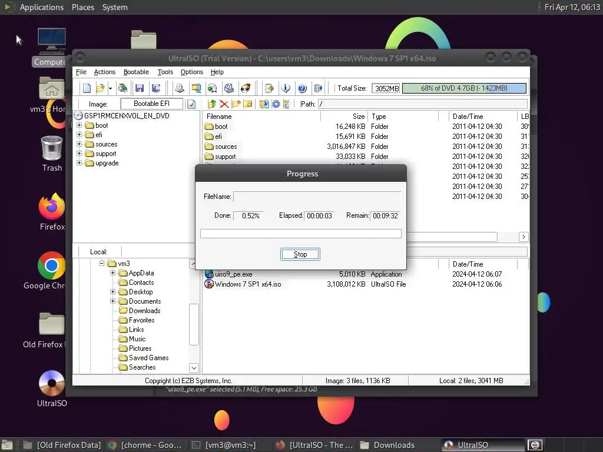The width and height of the screenshot is (603, 452).
Task: Expand the boot folder in image tree
Action: pos(79,125)
